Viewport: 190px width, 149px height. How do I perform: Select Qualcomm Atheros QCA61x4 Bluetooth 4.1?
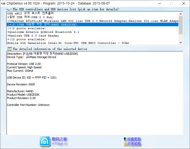pyautogui.click(x=93, y=32)
